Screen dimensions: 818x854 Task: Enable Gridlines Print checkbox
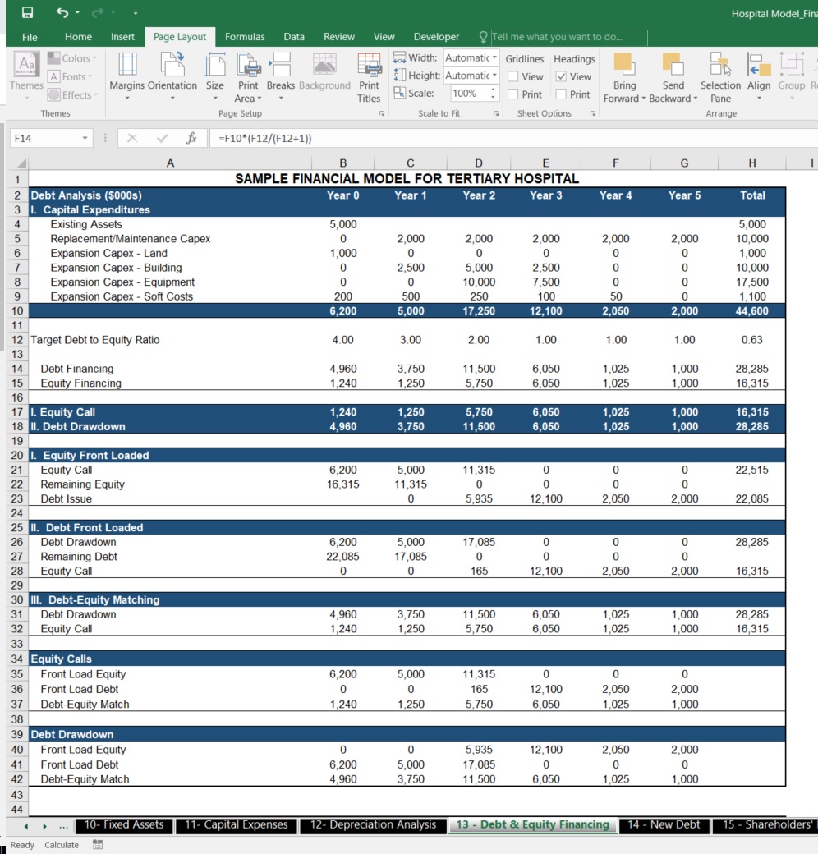click(512, 94)
